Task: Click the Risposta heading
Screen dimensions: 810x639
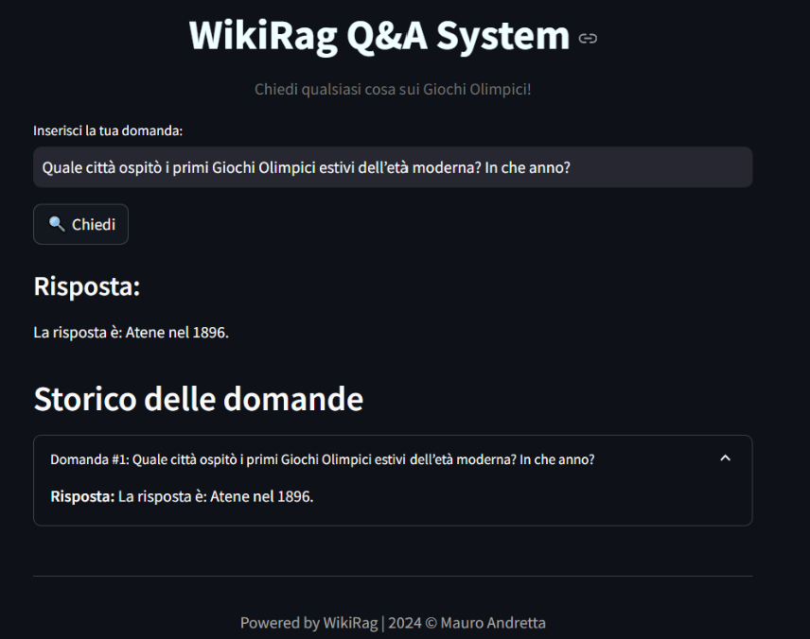Action: pyautogui.click(x=86, y=285)
